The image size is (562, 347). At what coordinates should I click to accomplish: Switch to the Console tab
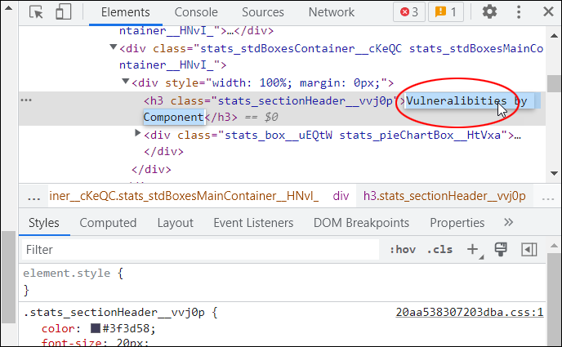(196, 12)
